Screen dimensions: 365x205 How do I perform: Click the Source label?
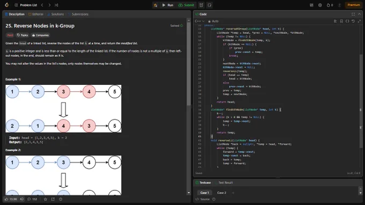coord(203,199)
